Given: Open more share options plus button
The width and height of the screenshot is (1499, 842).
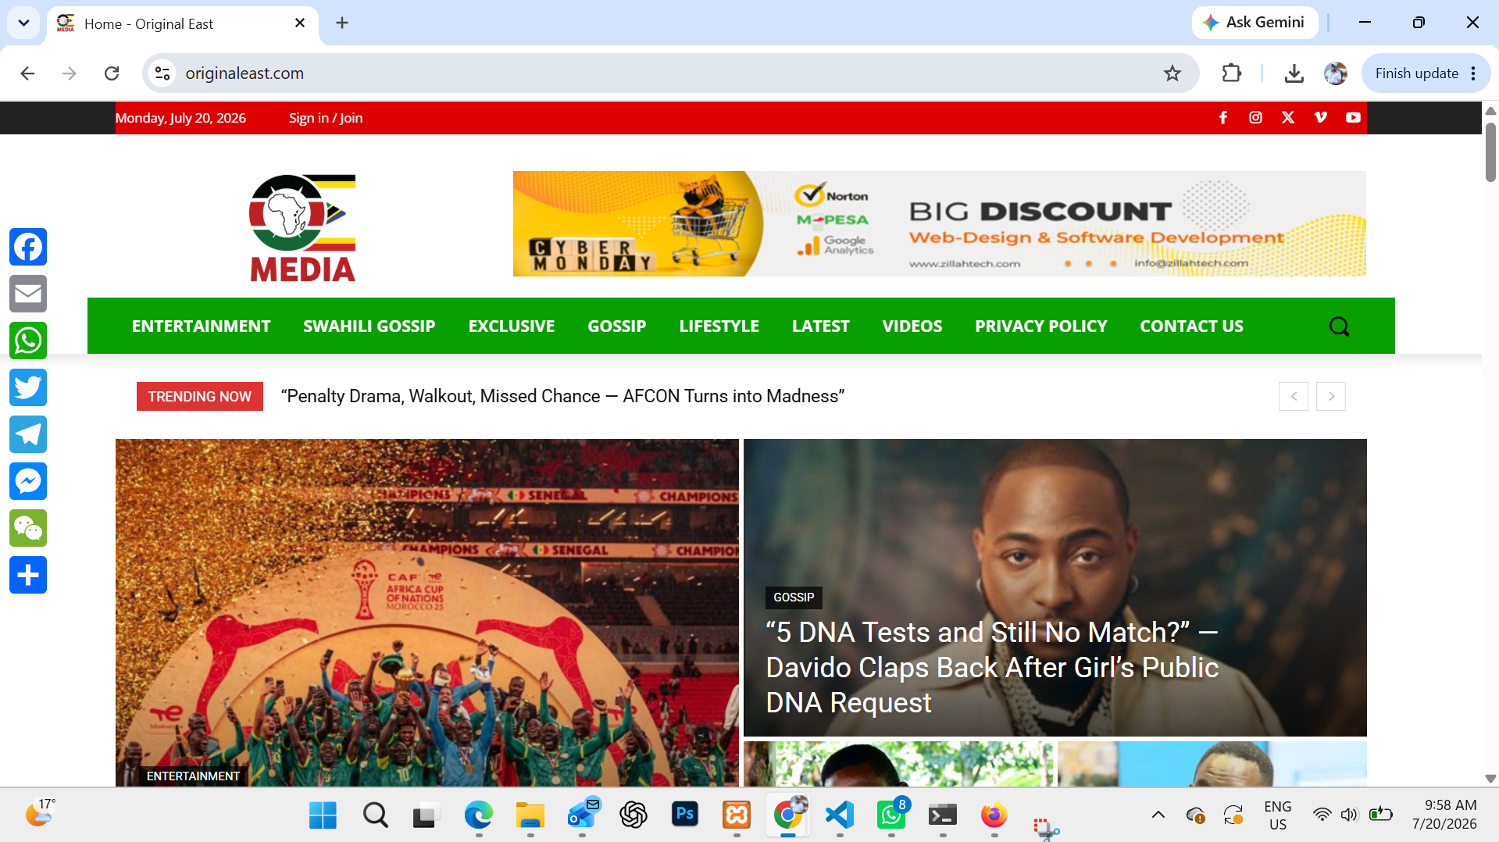Looking at the screenshot, I should (28, 575).
